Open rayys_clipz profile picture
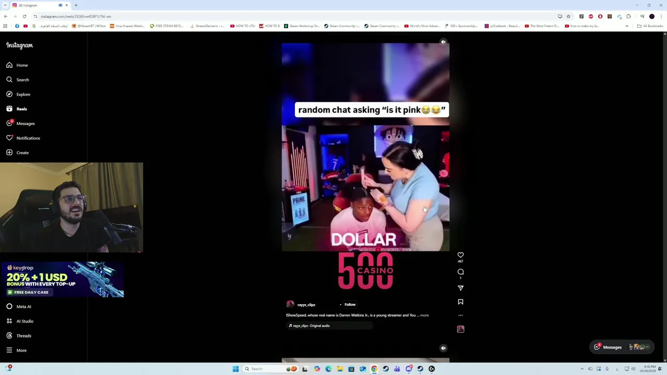Image resolution: width=667 pixels, height=375 pixels. point(290,305)
